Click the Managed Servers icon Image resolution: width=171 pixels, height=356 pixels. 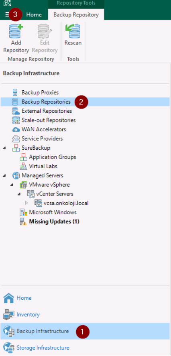(x=16, y=176)
